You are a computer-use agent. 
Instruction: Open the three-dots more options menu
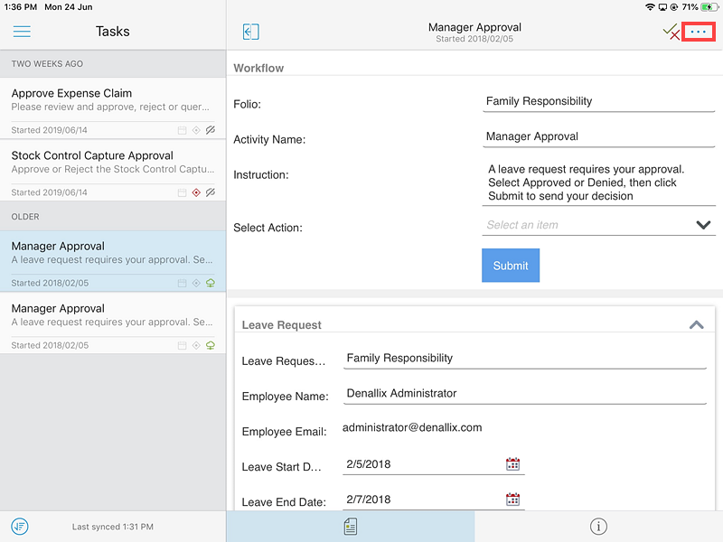click(x=698, y=32)
